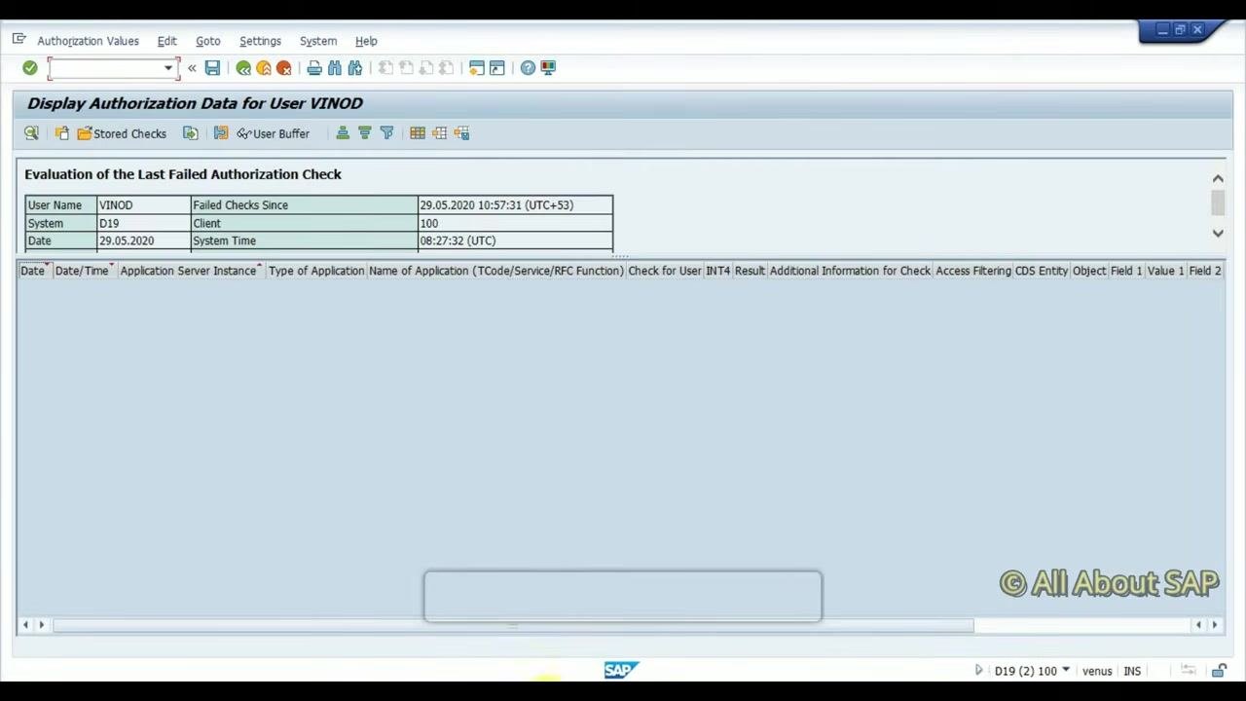The image size is (1246, 701).
Task: Click the Customize Local Layout monitor icon
Action: point(548,68)
